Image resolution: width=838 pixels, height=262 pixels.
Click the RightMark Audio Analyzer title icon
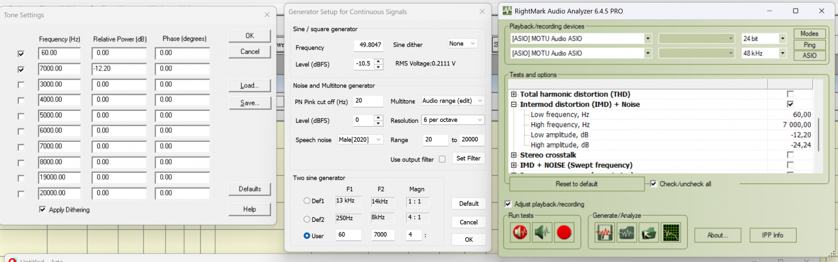coord(507,11)
